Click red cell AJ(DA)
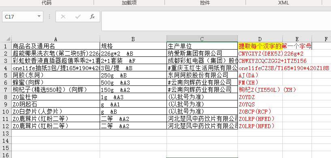The height and width of the screenshot is (158, 331). click(260, 75)
